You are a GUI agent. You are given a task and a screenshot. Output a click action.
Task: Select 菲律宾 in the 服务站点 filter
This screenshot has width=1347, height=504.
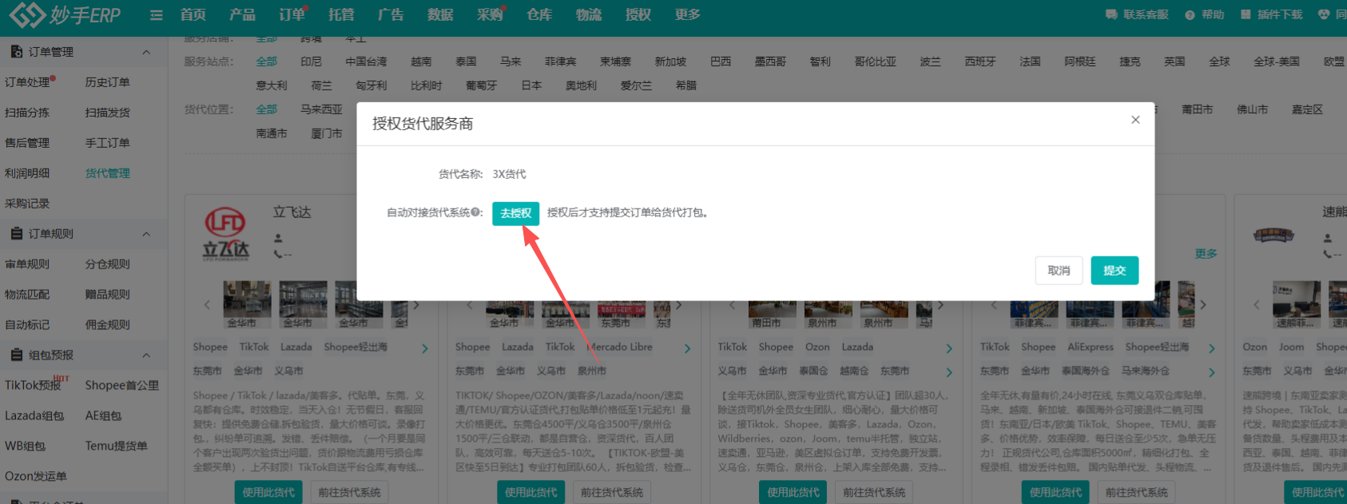pos(560,62)
